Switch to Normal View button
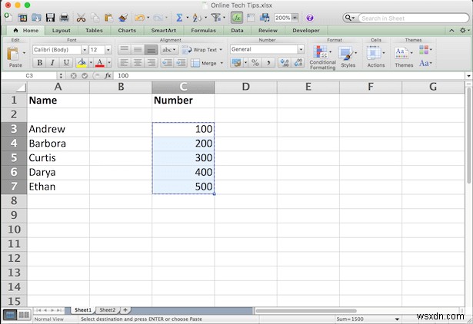The width and height of the screenshot is (473, 324). pyautogui.click(x=10, y=315)
